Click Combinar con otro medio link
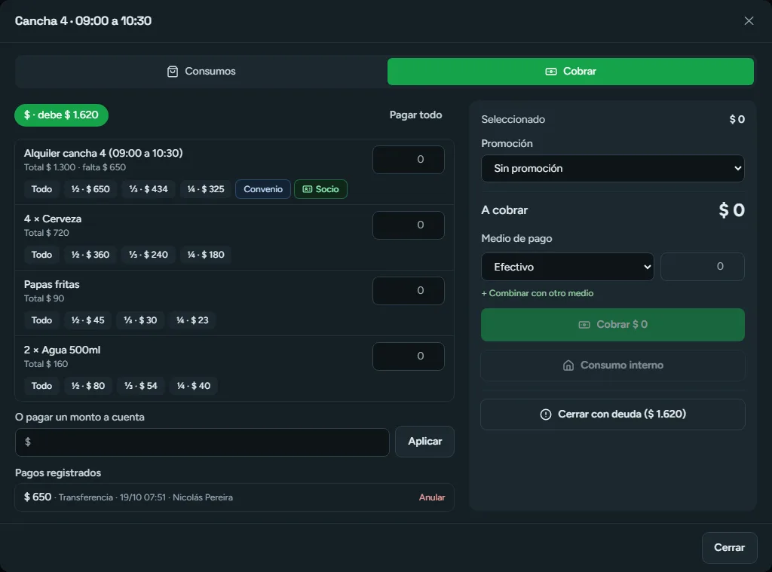Image resolution: width=772 pixels, height=572 pixels. click(537, 293)
